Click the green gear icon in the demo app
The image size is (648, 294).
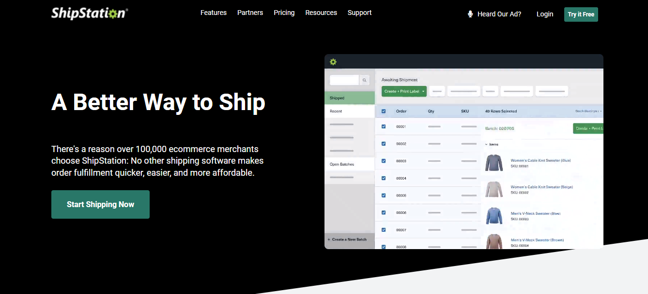[x=333, y=62]
